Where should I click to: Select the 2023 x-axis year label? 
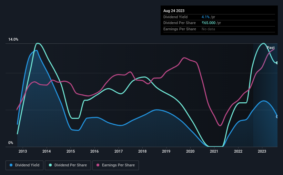[262, 151]
